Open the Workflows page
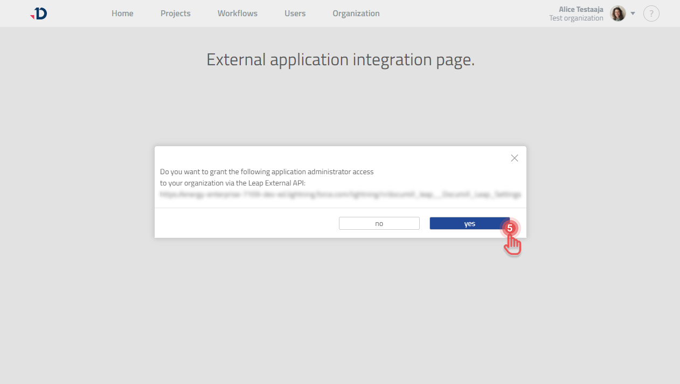The image size is (680, 384). tap(237, 13)
